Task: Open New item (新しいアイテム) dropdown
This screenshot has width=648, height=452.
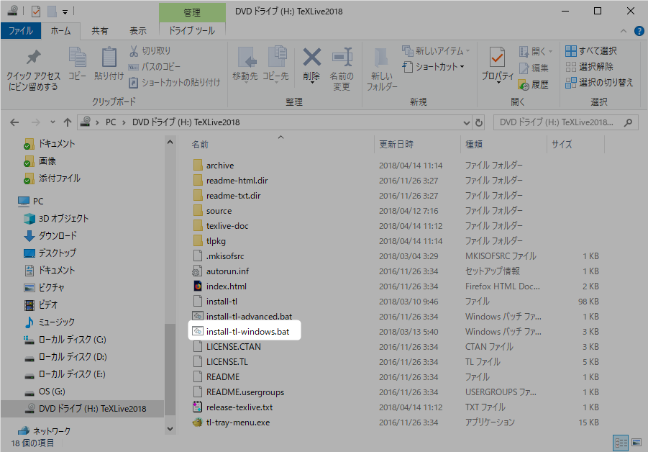Action: pyautogui.click(x=436, y=51)
